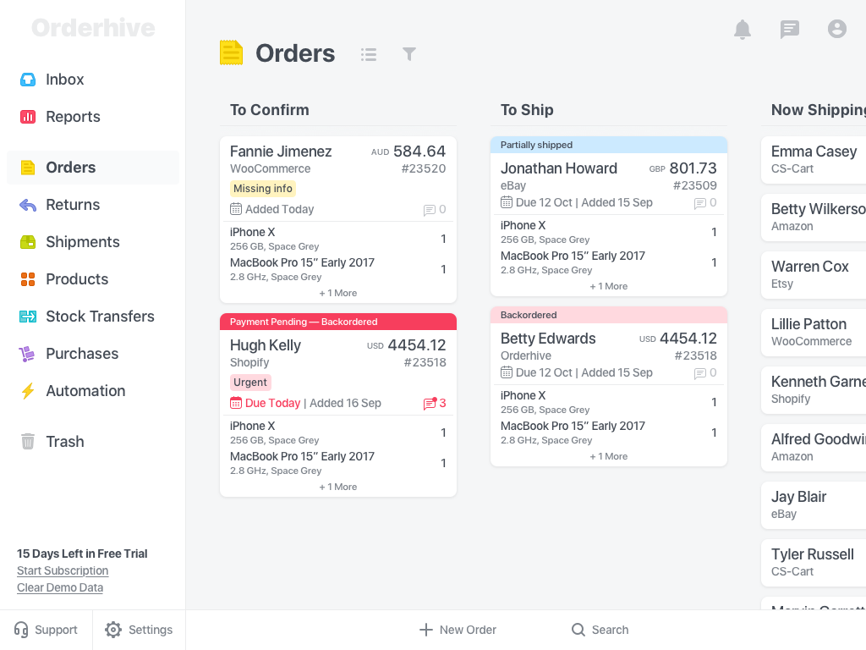Open the Shipments section
Image resolution: width=866 pixels, height=650 pixels.
point(82,242)
